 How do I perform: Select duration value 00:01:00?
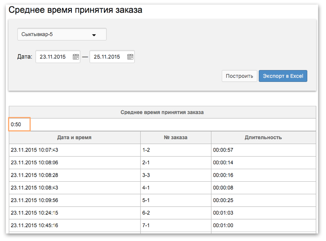pos(223,225)
